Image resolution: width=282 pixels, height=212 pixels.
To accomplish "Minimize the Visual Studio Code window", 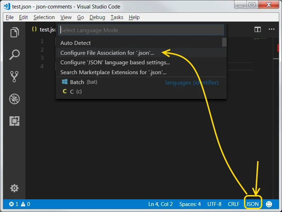I will [240, 5].
